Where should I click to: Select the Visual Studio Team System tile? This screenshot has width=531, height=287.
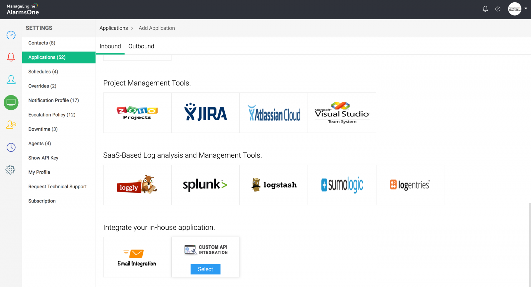point(342,113)
